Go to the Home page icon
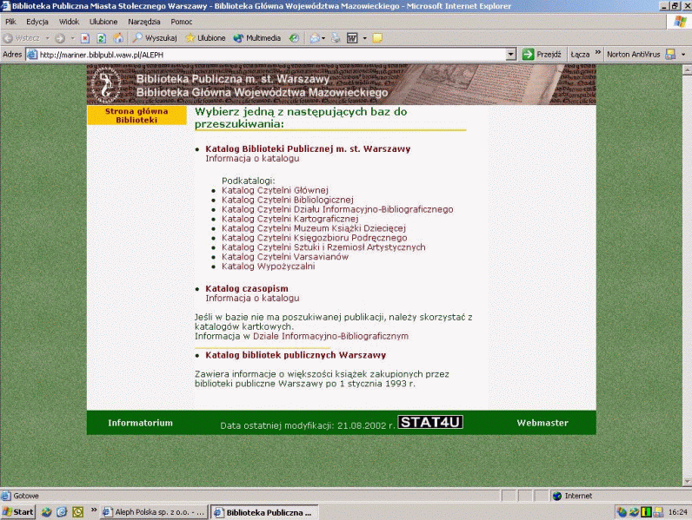 117,38
